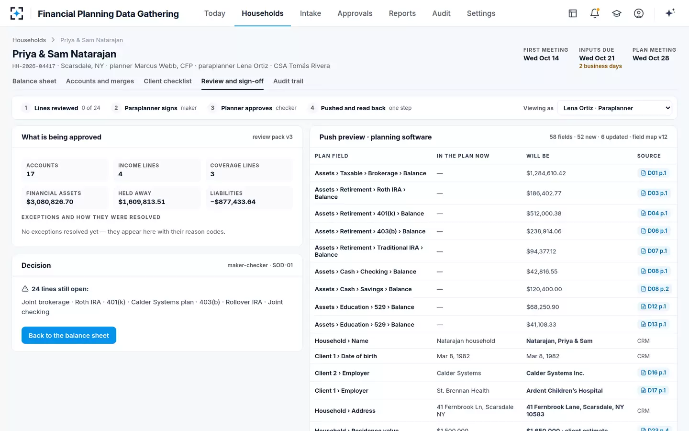Switch to the Client checklist tab

tap(167, 81)
